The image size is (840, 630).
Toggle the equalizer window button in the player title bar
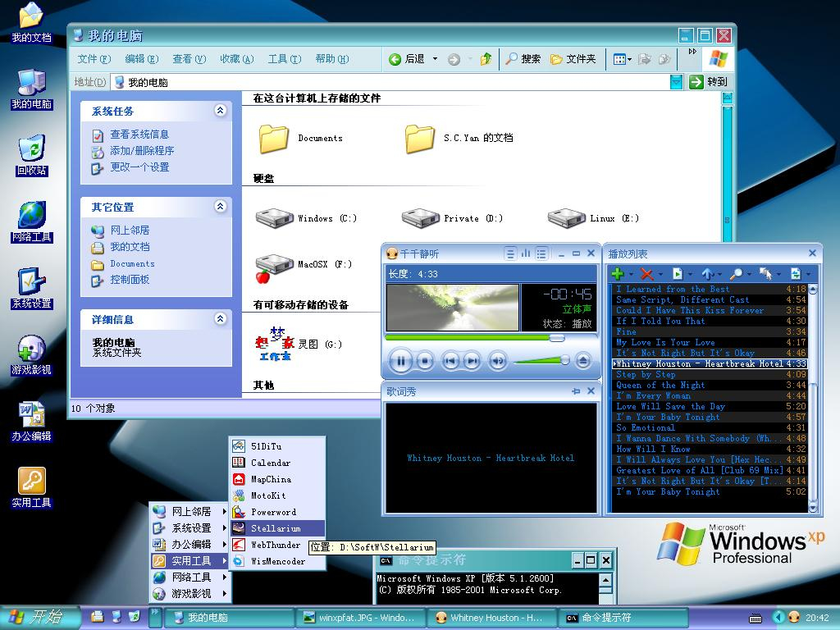(x=526, y=253)
